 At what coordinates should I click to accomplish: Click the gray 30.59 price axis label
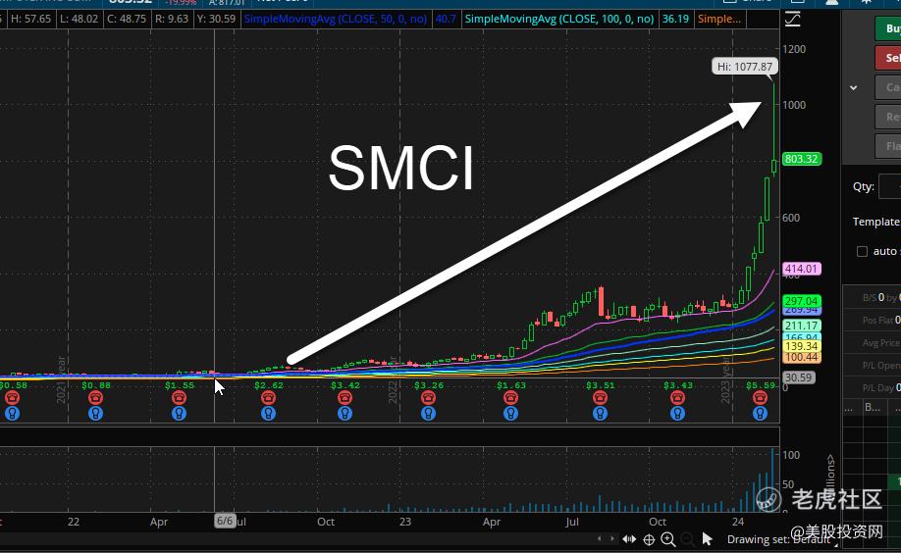click(x=798, y=377)
